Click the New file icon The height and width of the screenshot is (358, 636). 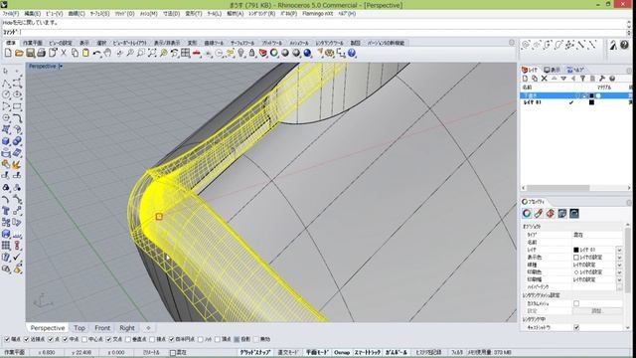[x=8, y=53]
